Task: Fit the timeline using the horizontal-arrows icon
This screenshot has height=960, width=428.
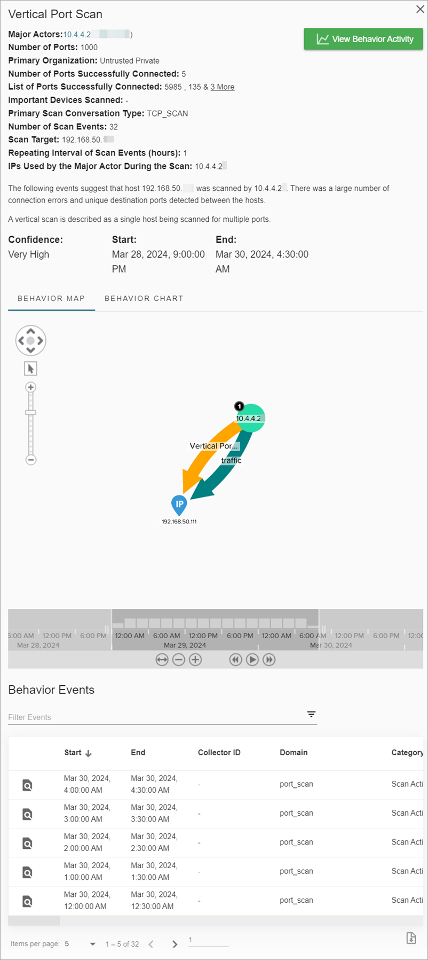Action: point(162,660)
